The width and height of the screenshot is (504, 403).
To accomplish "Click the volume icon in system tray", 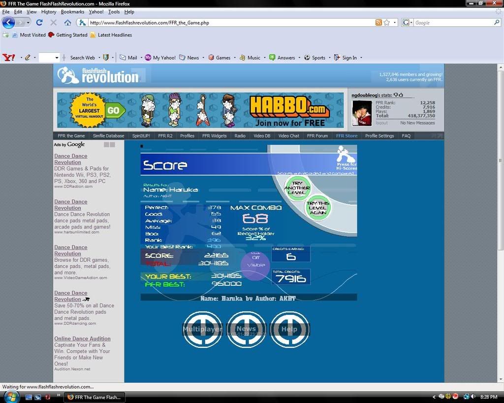I will pyautogui.click(x=472, y=397).
